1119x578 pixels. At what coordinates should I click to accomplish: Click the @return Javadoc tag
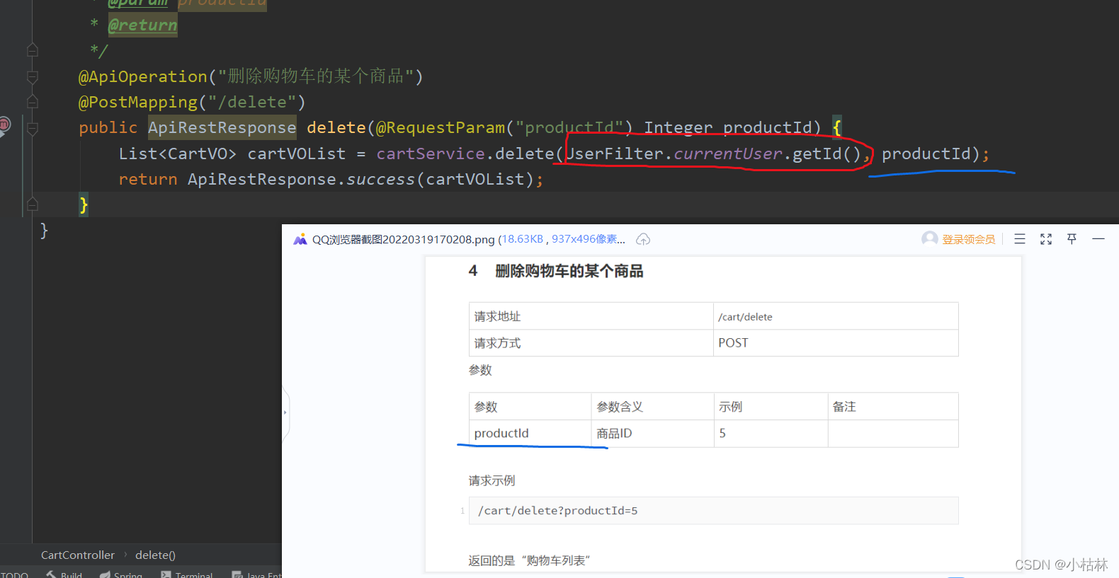(142, 25)
